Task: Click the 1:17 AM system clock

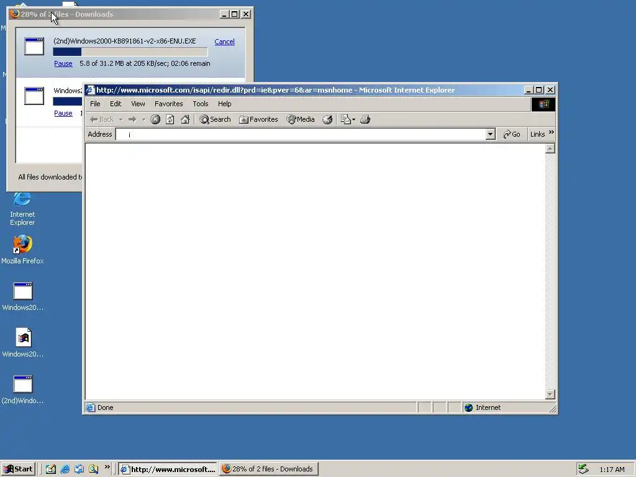Action: [612, 470]
